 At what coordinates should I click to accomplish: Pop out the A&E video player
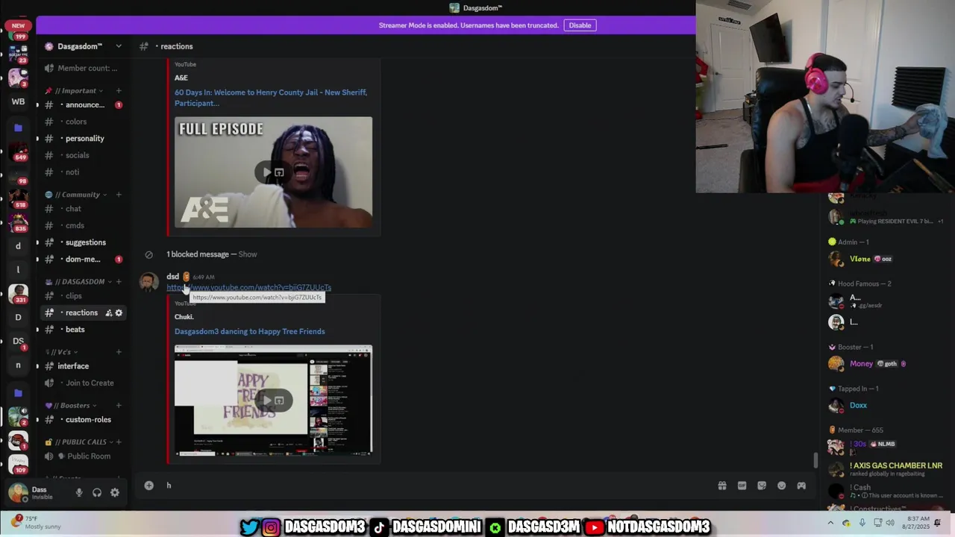tap(279, 172)
